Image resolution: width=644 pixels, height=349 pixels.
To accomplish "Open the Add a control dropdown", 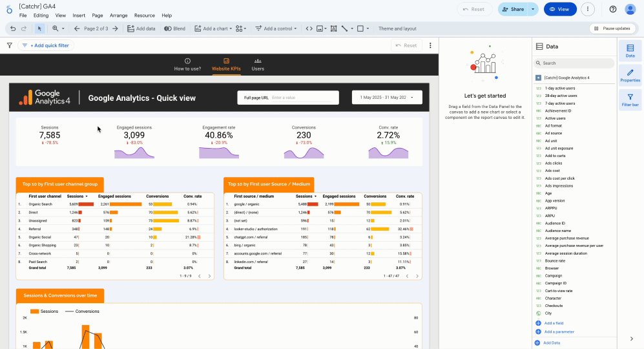I will [x=276, y=29].
